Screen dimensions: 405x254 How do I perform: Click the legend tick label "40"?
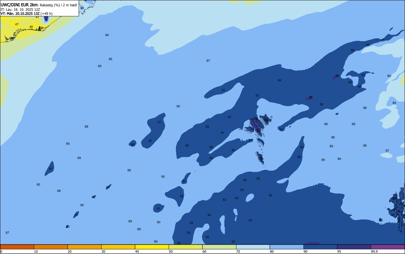tap(137, 251)
